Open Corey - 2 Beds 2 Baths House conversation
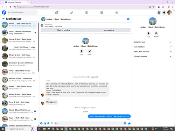Image resolution: width=175 pixels, height=131 pixels. pos(19,32)
